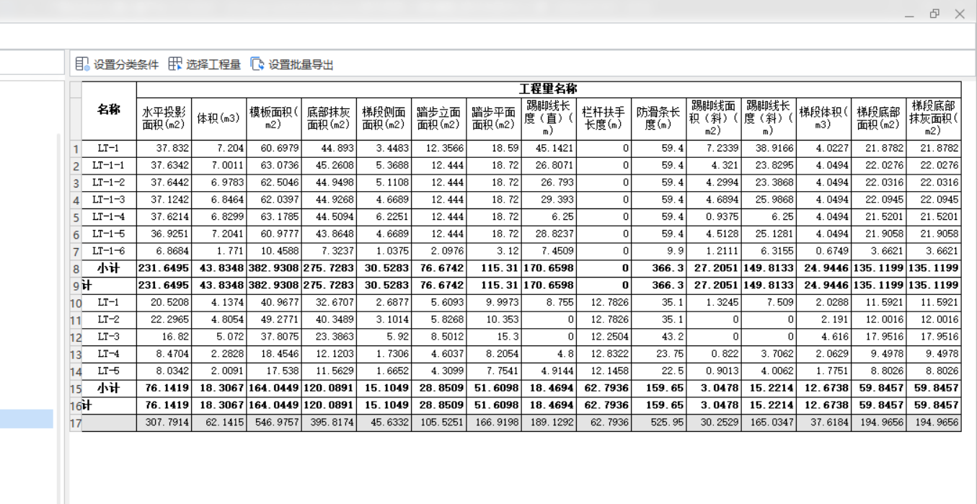This screenshot has height=504, width=977.
Task: Click total cell value 546.9757
Action: (274, 423)
